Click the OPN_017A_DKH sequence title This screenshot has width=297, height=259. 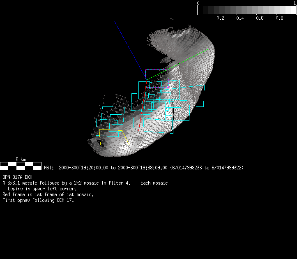tap(17, 177)
